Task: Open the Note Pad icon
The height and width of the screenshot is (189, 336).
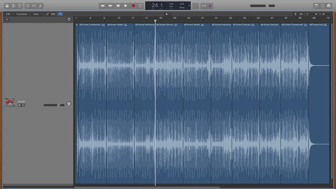Action: pyautogui.click(x=316, y=6)
